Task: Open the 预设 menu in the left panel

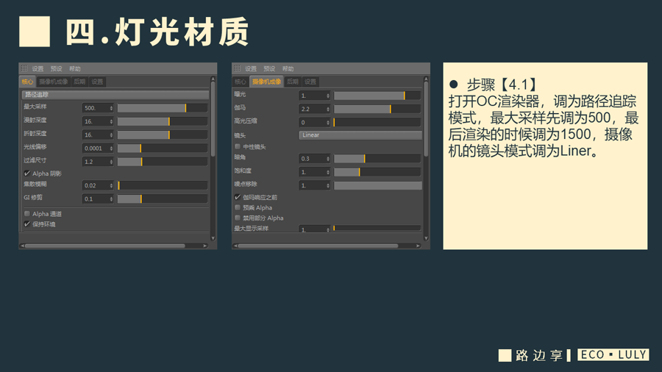Action: tap(57, 68)
